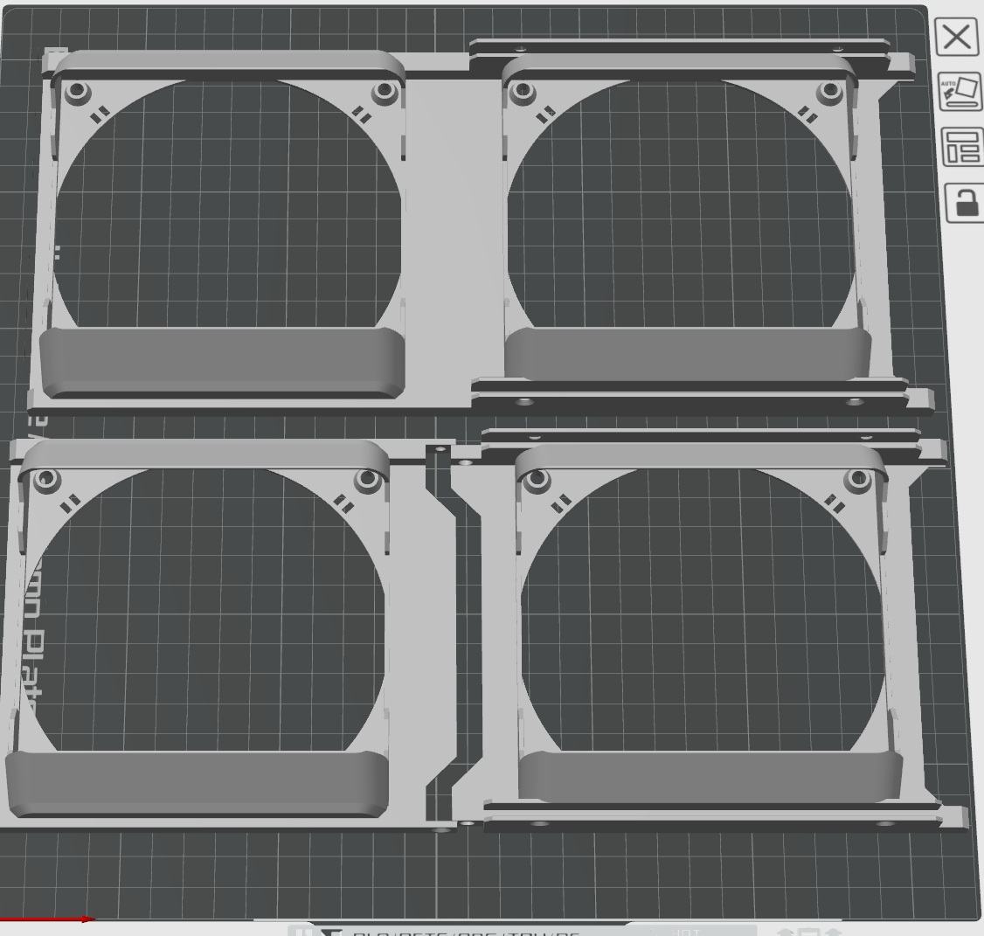Auto orient objects on this plate

pyautogui.click(x=960, y=91)
